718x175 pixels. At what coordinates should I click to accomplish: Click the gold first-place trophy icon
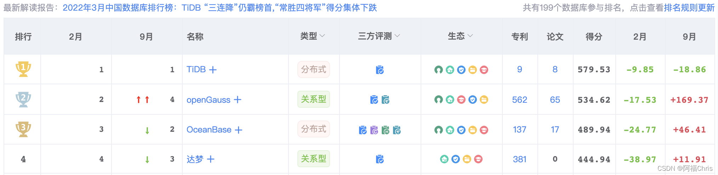(23, 69)
